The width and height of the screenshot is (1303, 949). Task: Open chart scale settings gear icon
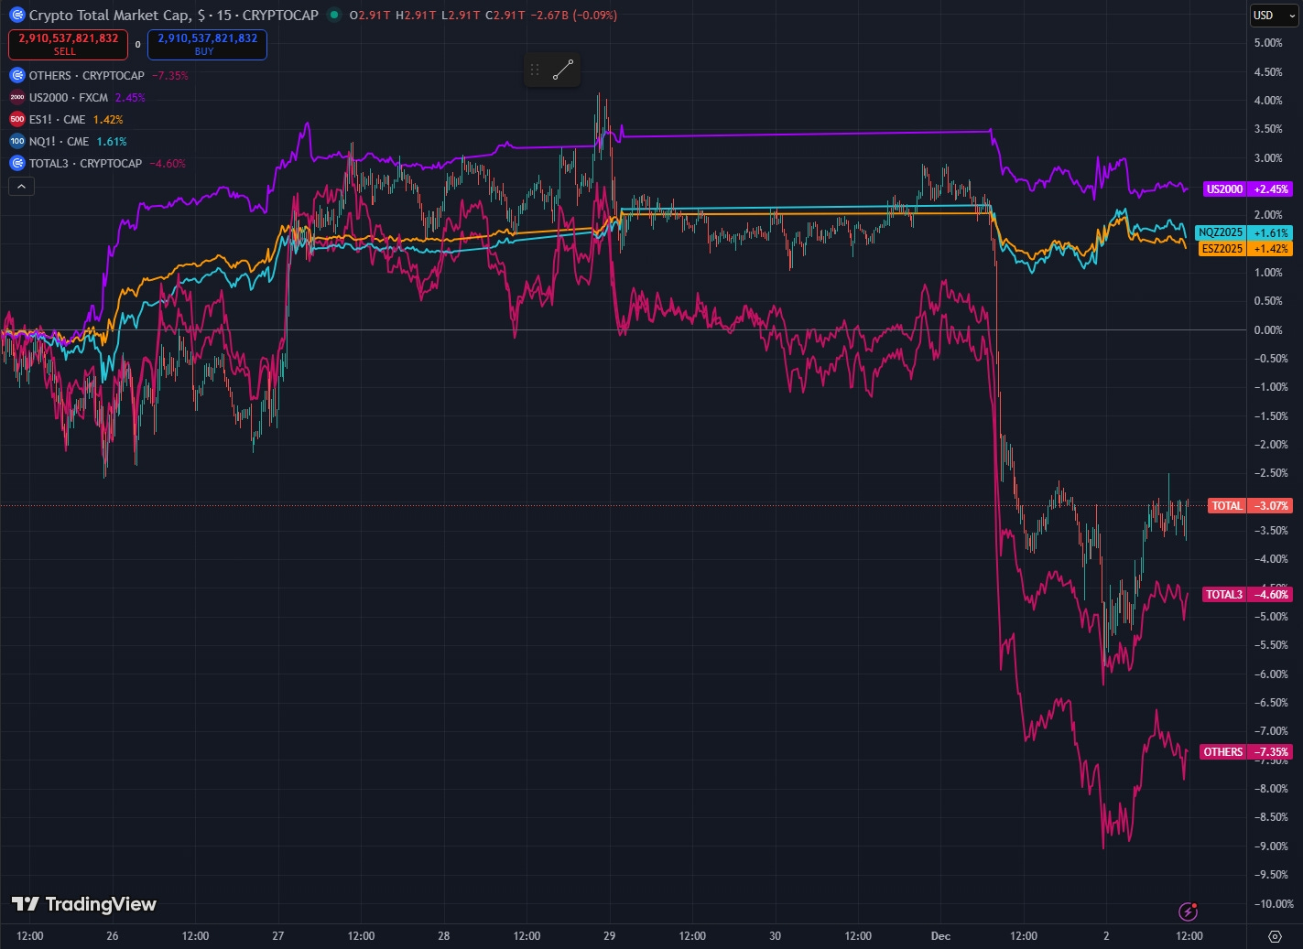coord(1275,935)
